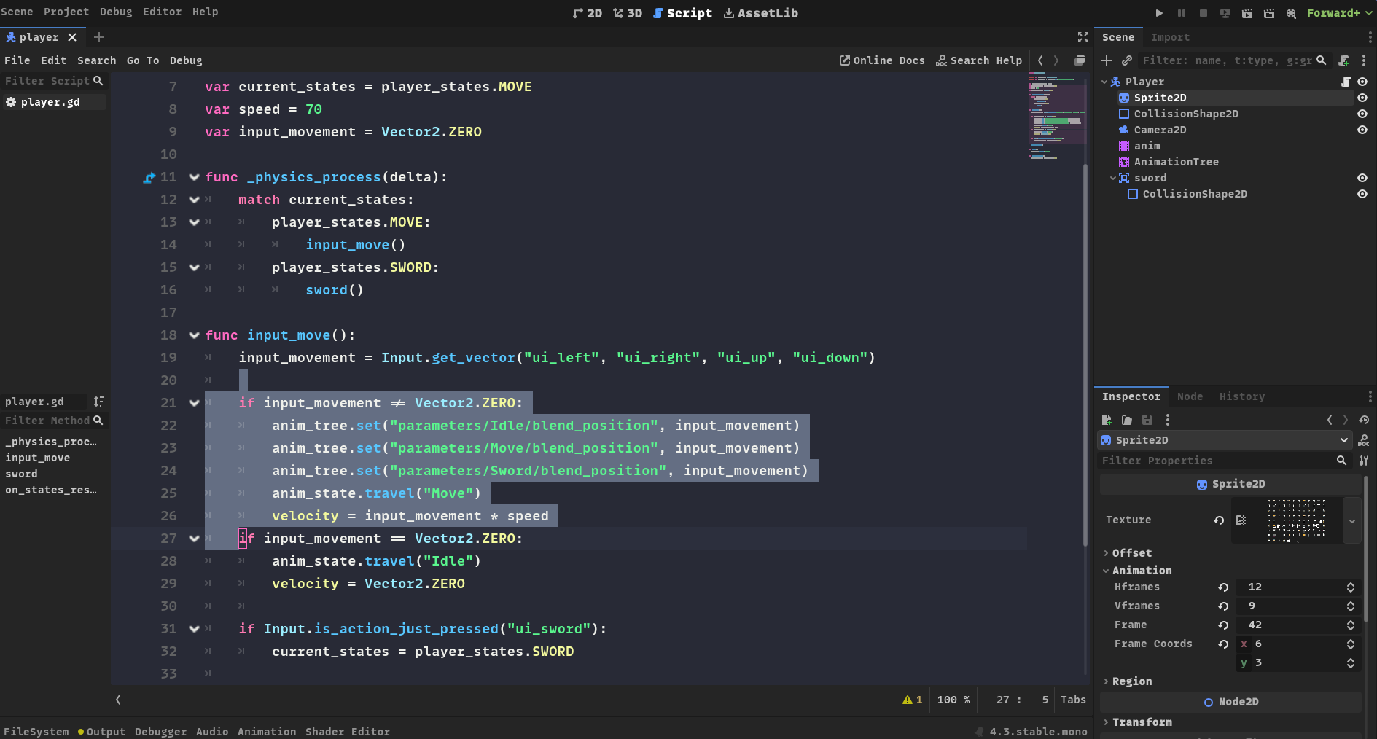This screenshot has width=1377, height=739.
Task: Toggle alphabetical sort of method list
Action: 98,402
